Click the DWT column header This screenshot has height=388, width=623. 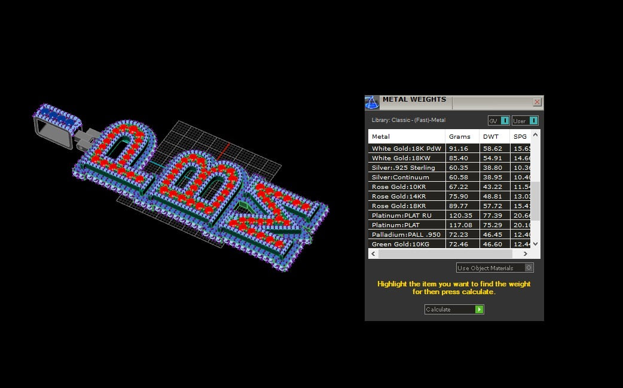pos(494,137)
